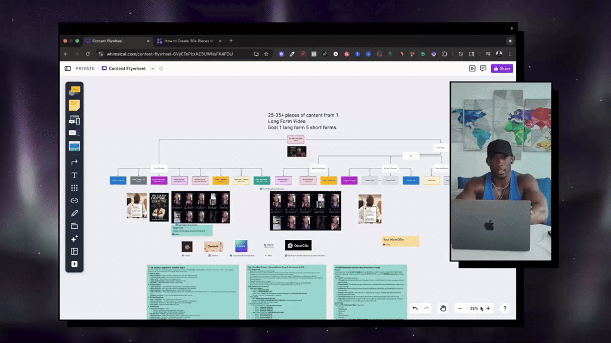Select the docs element tool in left toolbar
The image size is (611, 343).
click(x=75, y=146)
